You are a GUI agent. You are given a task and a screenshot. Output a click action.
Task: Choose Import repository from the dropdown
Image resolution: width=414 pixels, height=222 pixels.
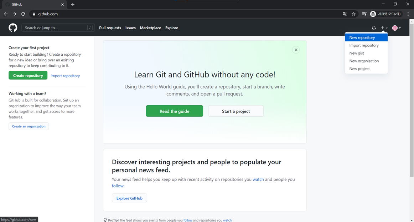click(366, 45)
